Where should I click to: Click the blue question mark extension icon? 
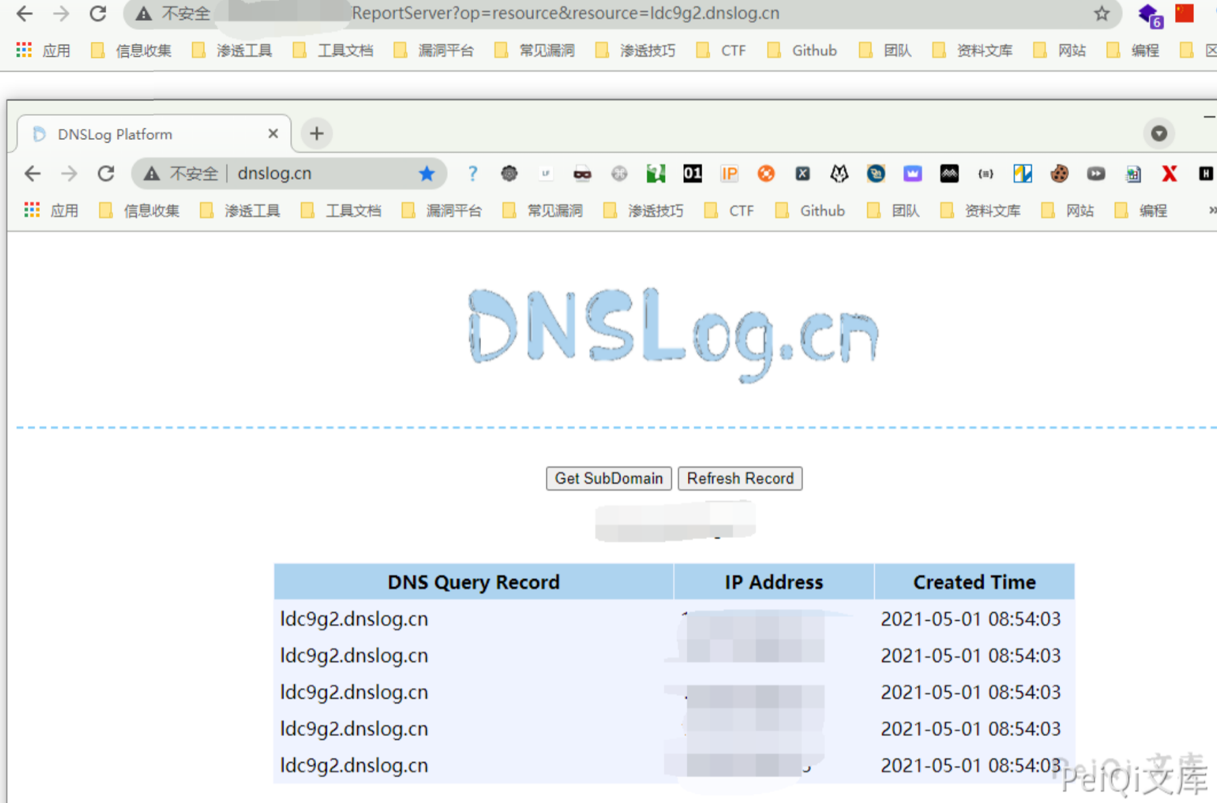(472, 174)
